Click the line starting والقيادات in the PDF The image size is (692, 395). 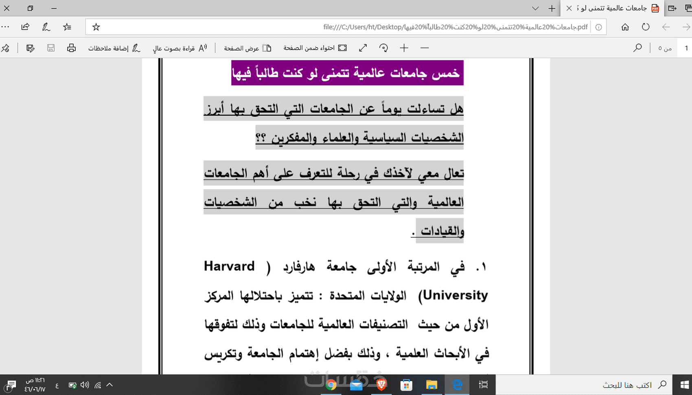click(438, 231)
